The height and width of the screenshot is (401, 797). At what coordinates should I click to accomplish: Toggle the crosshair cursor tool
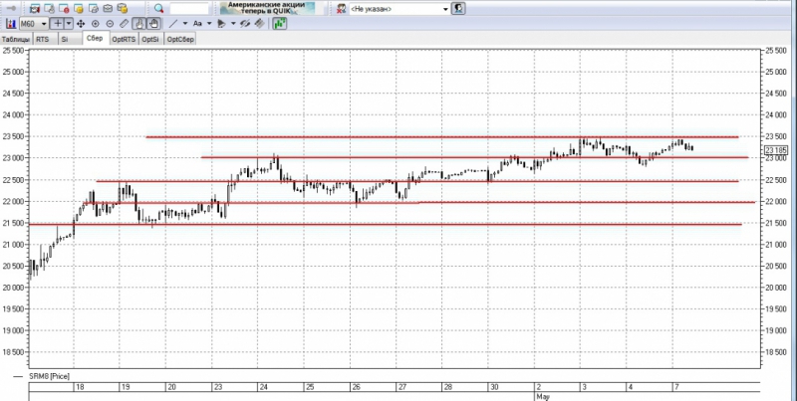58,23
